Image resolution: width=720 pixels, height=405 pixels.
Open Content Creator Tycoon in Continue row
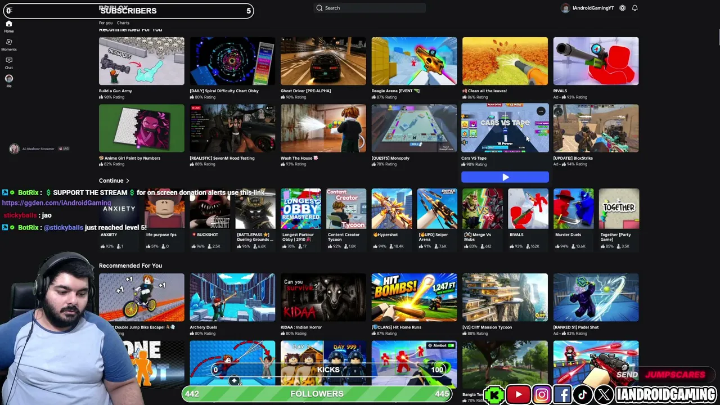pos(346,209)
